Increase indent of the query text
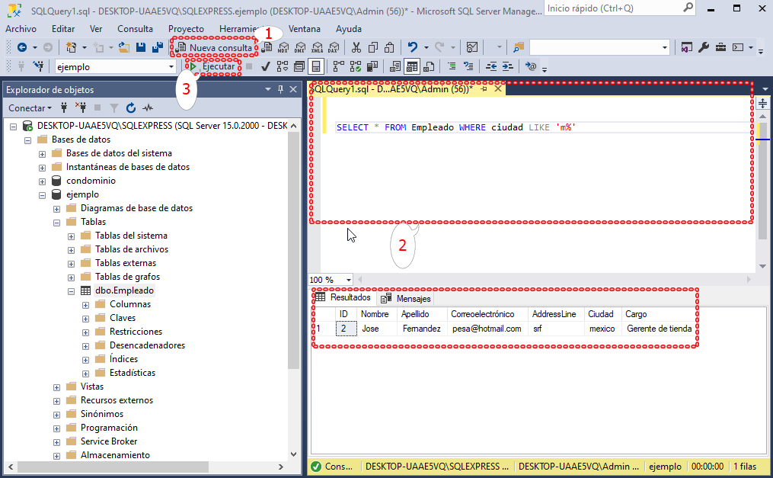 [x=507, y=66]
